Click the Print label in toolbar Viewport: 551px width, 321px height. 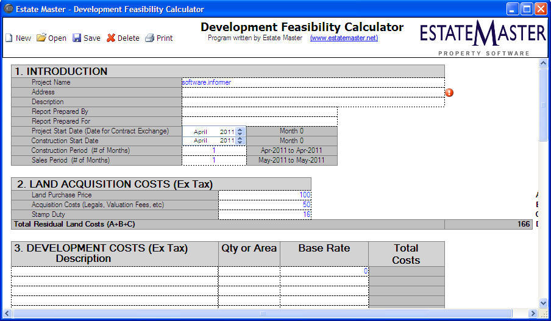(x=165, y=38)
